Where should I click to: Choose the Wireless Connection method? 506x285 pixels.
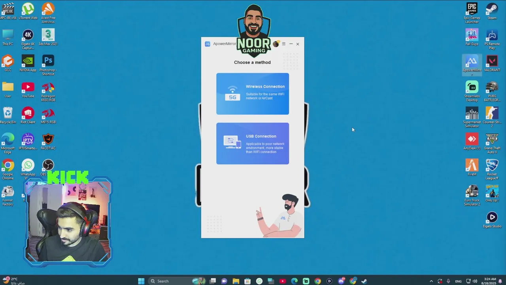tap(253, 94)
